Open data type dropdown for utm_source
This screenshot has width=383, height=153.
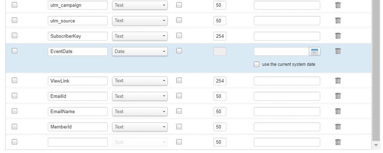tap(140, 21)
